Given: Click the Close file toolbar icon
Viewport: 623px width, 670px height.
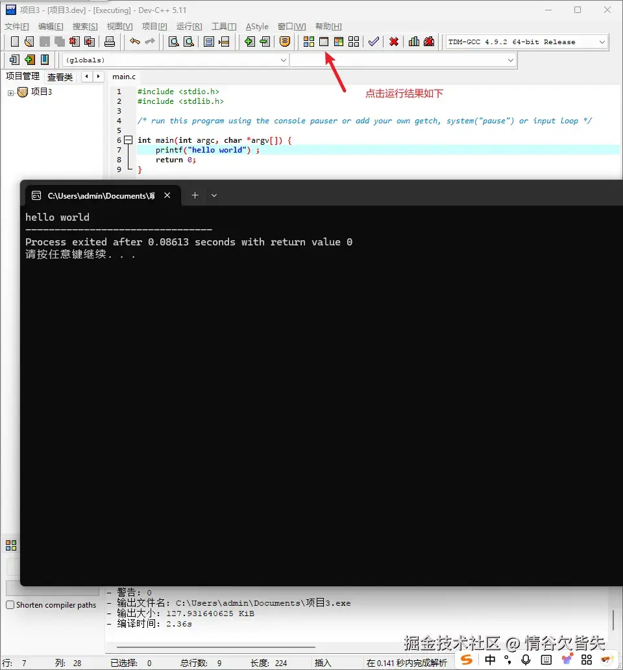Looking at the screenshot, I should click(74, 42).
